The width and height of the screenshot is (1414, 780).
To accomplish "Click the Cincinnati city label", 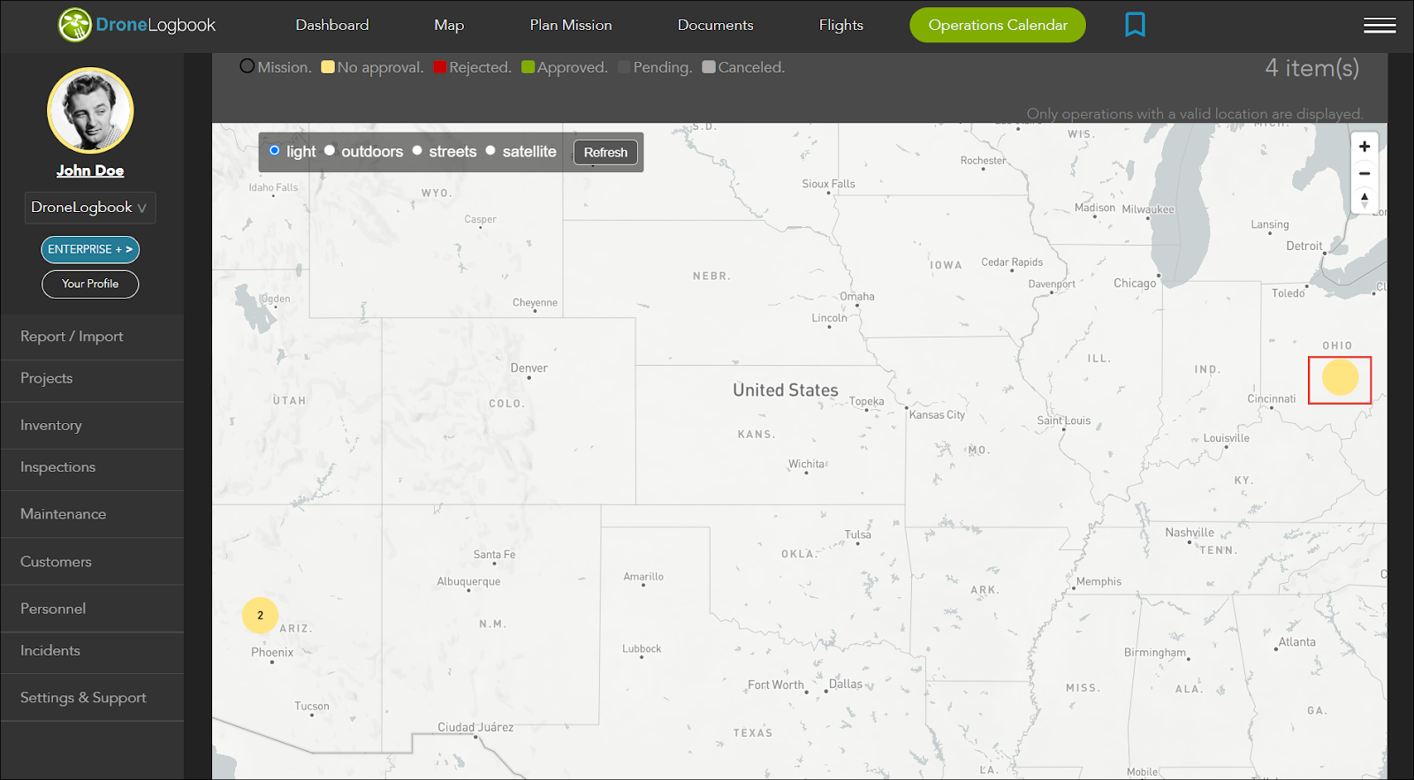I will point(1271,398).
